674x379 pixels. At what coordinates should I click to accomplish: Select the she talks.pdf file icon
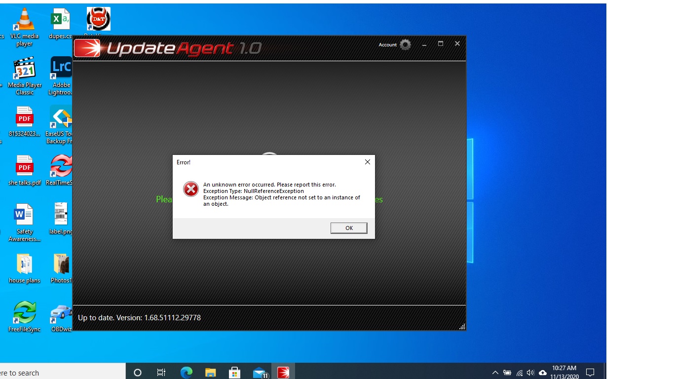point(24,171)
